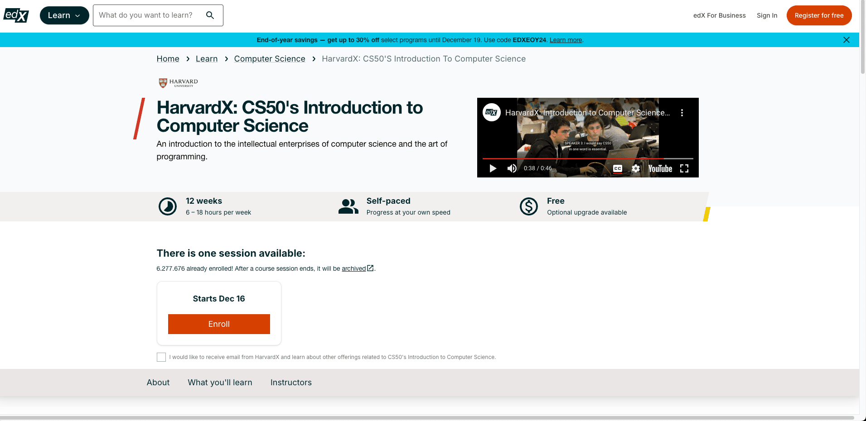Click the course title heading
Screen dimensions: 866x421
coord(290,117)
